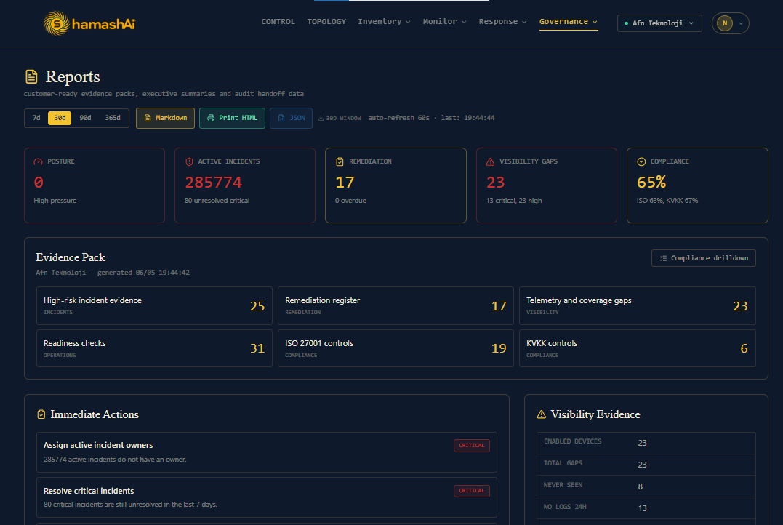The height and width of the screenshot is (525, 783).
Task: Click the Compliance check circle icon
Action: [641, 161]
